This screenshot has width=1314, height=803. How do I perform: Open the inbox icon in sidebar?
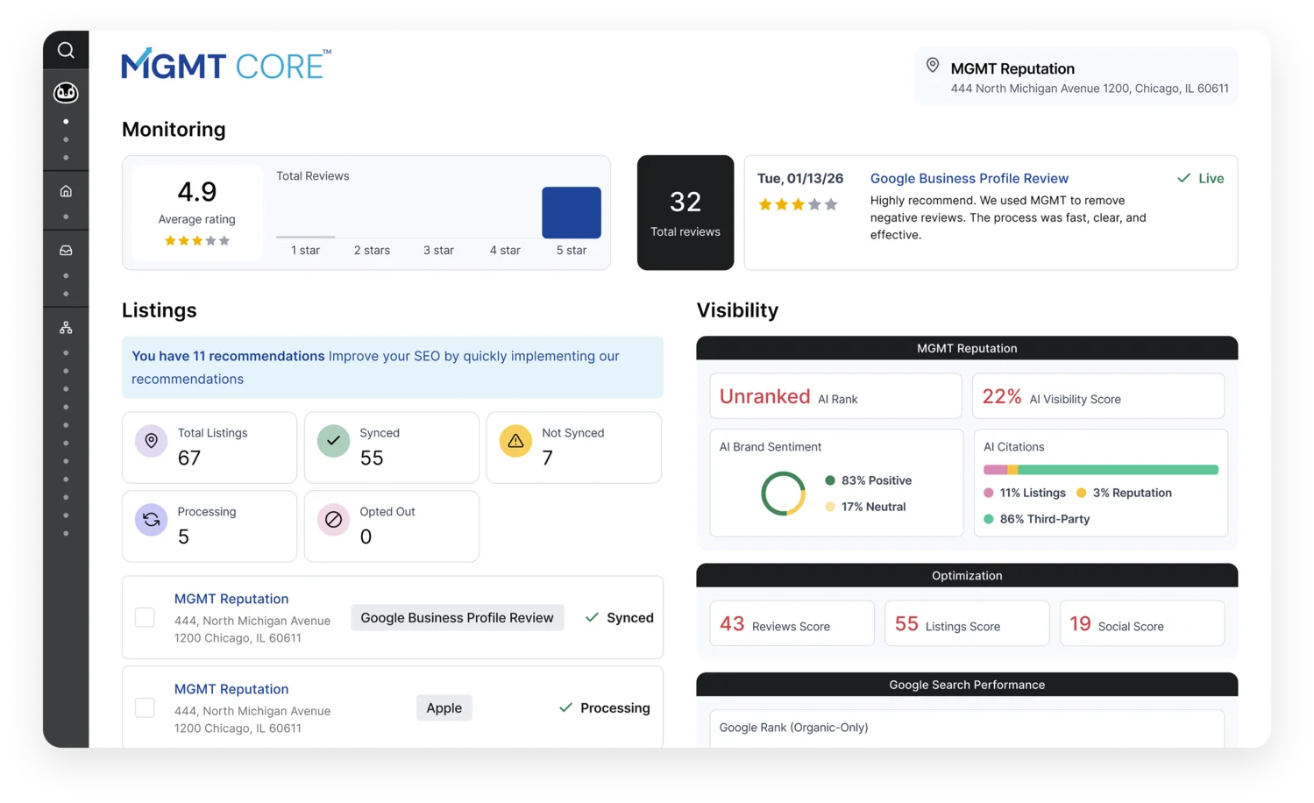(x=66, y=251)
